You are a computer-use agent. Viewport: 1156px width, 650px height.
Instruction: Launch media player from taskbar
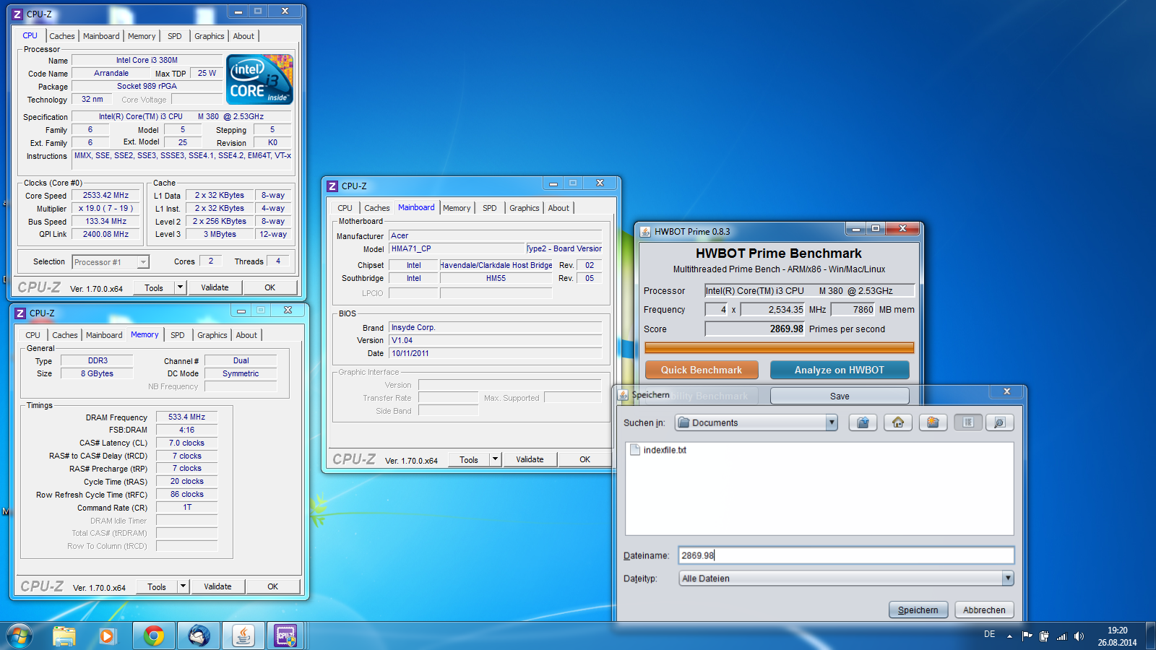point(107,636)
